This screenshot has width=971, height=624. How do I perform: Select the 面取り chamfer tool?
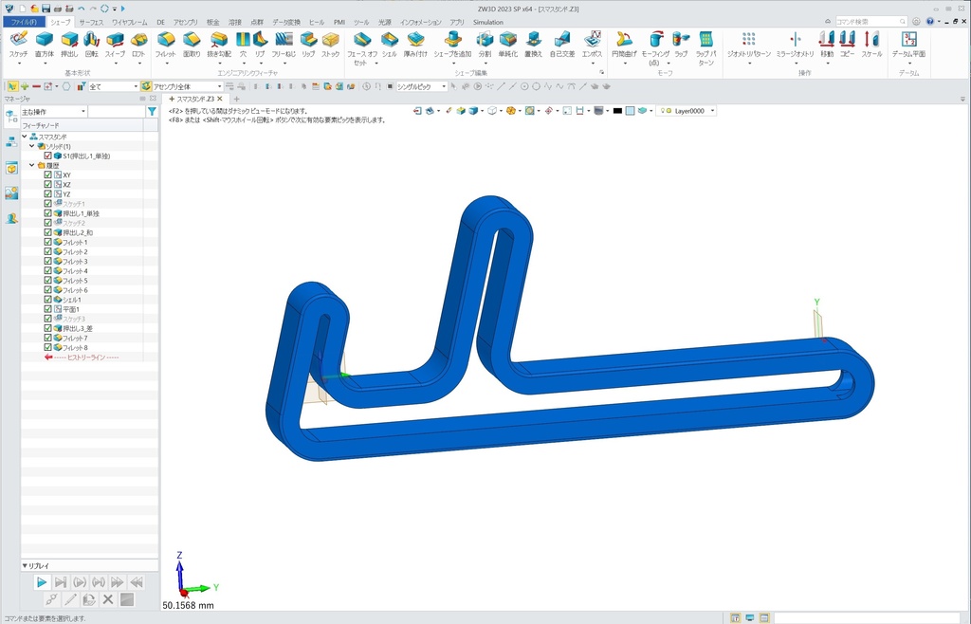(192, 45)
